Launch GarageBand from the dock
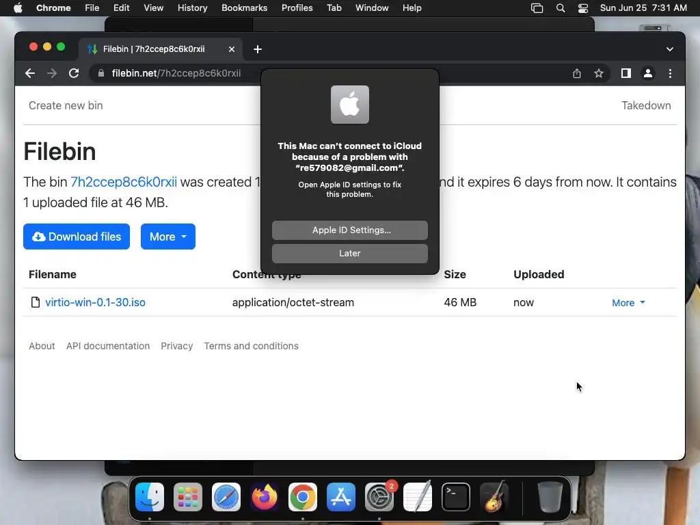The image size is (700, 525). [x=494, y=496]
